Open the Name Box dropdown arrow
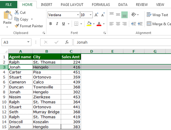 tap(28, 42)
